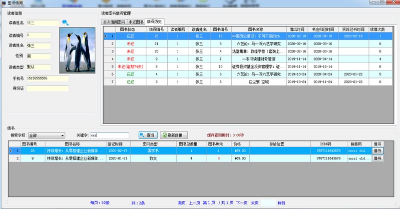The image size is (400, 209).
Task: Select the 借阅历史 tab
Action: [x=155, y=21]
